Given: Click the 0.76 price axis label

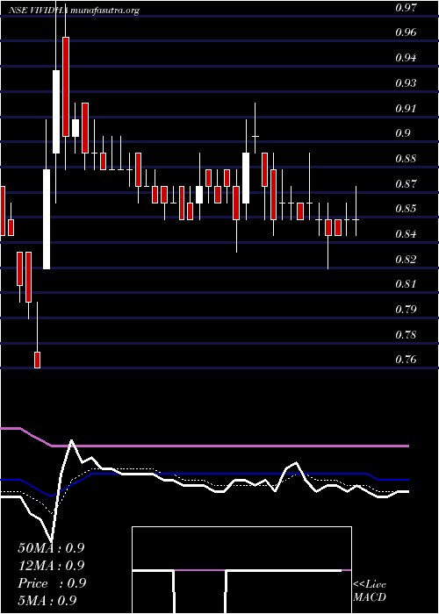Looking at the screenshot, I should [406, 360].
